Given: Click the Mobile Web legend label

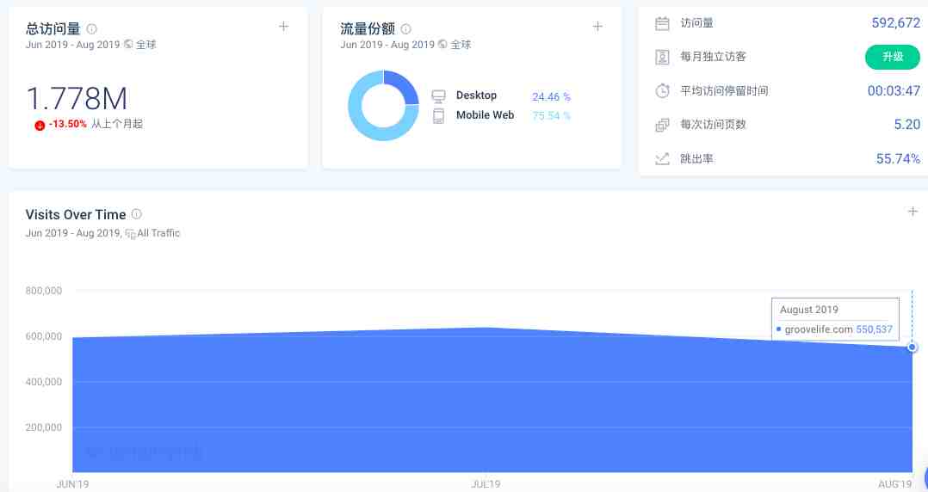Looking at the screenshot, I should tap(486, 115).
